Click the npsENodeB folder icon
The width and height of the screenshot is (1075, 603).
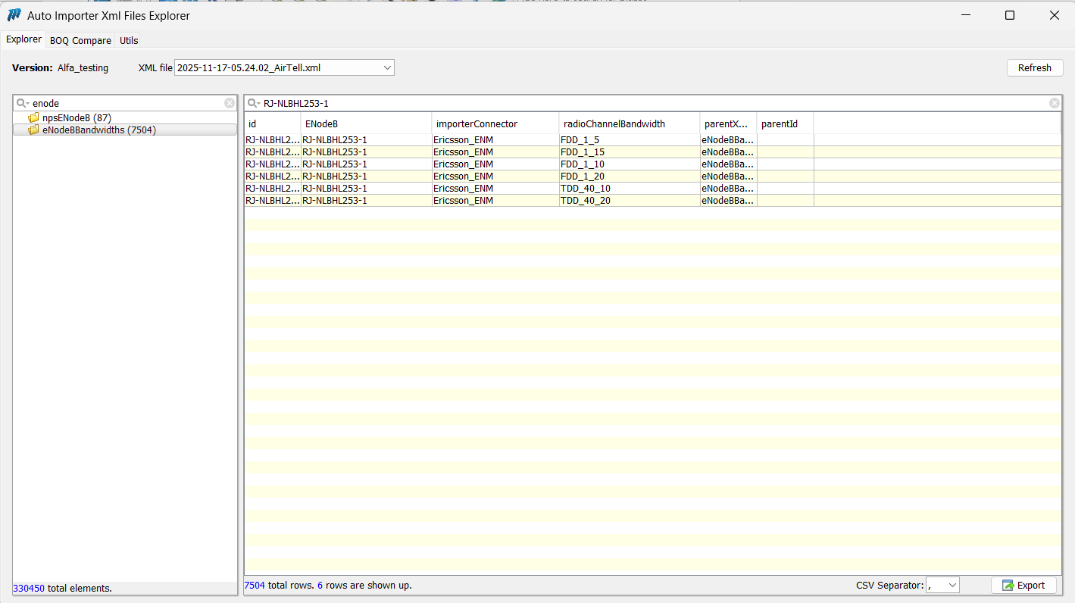[33, 118]
